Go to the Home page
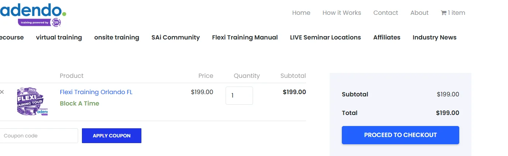 pos(301,13)
